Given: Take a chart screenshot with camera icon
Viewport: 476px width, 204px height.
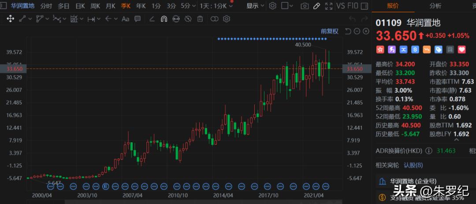Looking at the screenshot, I should click(x=305, y=6).
